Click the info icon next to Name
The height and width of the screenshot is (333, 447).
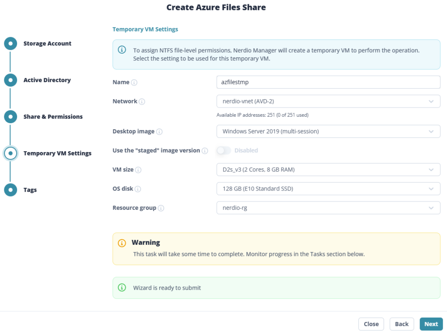point(134,83)
